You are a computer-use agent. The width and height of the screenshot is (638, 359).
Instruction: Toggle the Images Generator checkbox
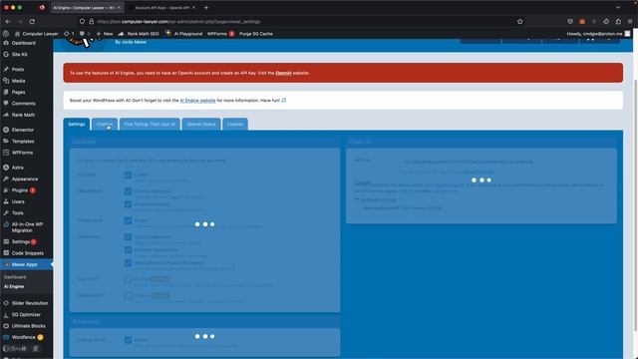(x=128, y=203)
